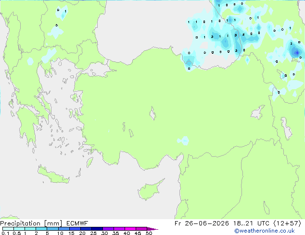Click the legend value "50"

point(149,233)
